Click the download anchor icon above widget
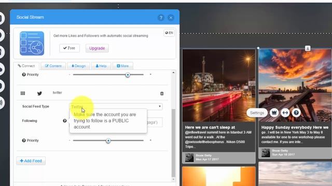Viewport: 332px width, 186px height. (308, 48)
